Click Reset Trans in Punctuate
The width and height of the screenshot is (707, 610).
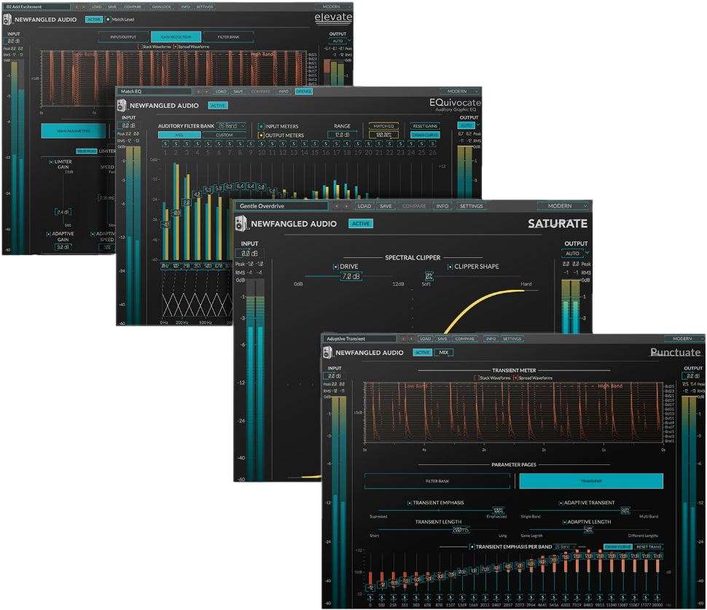pyautogui.click(x=649, y=547)
